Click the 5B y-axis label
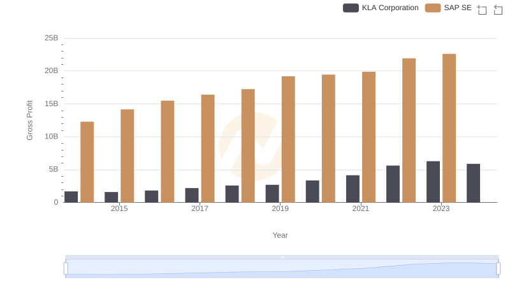The height and width of the screenshot is (293, 510). click(x=54, y=169)
